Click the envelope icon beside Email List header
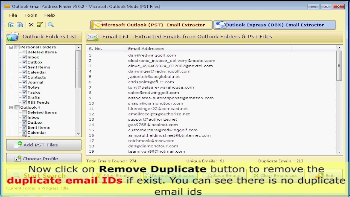 click(93, 37)
